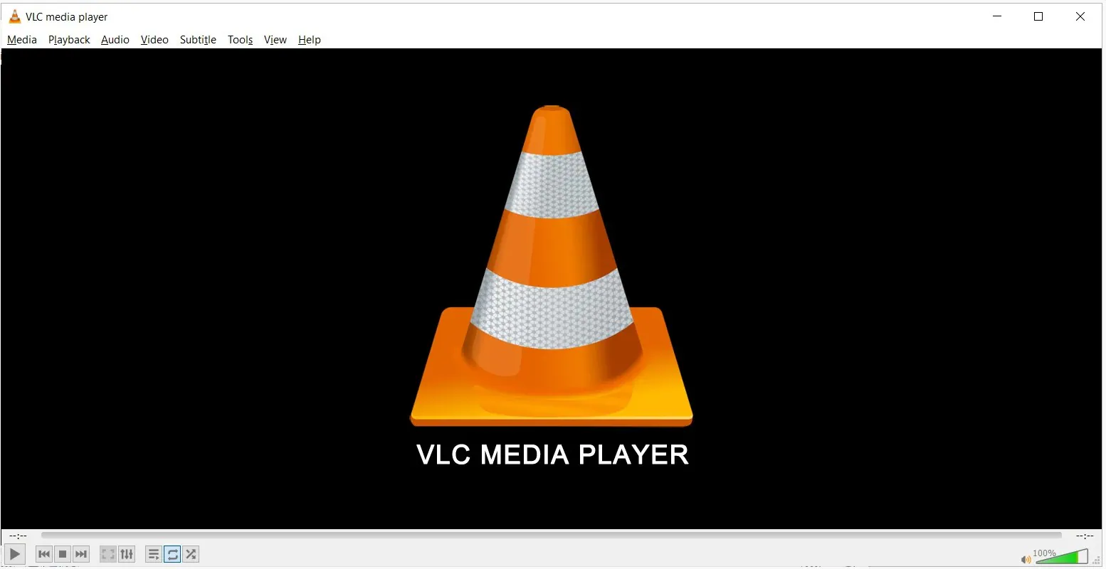
Task: Close the VLC media player window
Action: click(x=1080, y=16)
